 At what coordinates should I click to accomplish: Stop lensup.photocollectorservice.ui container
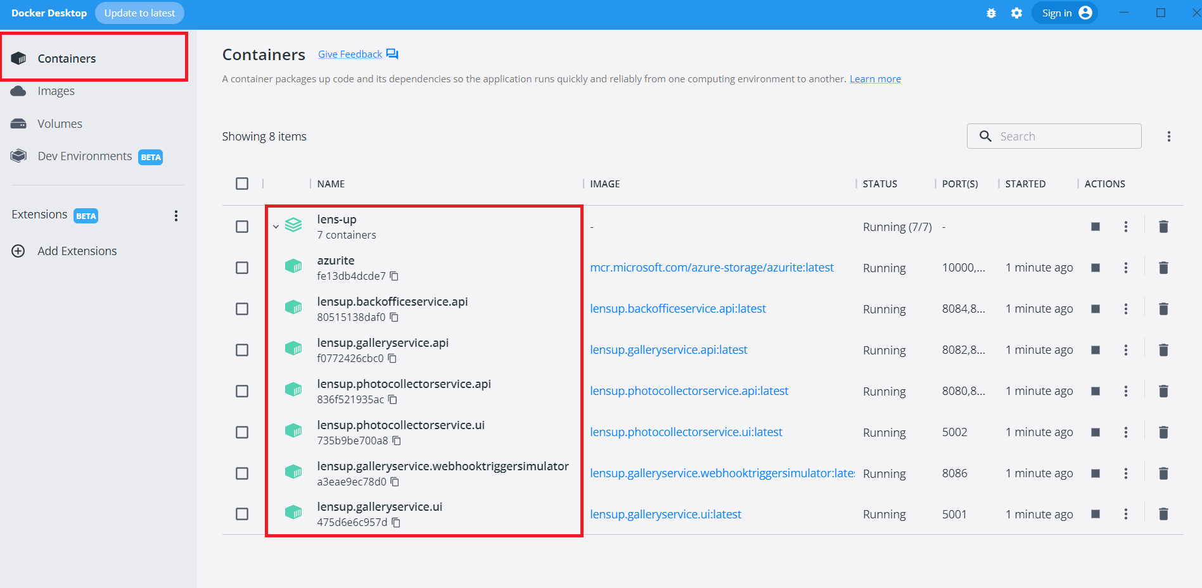tap(1096, 432)
